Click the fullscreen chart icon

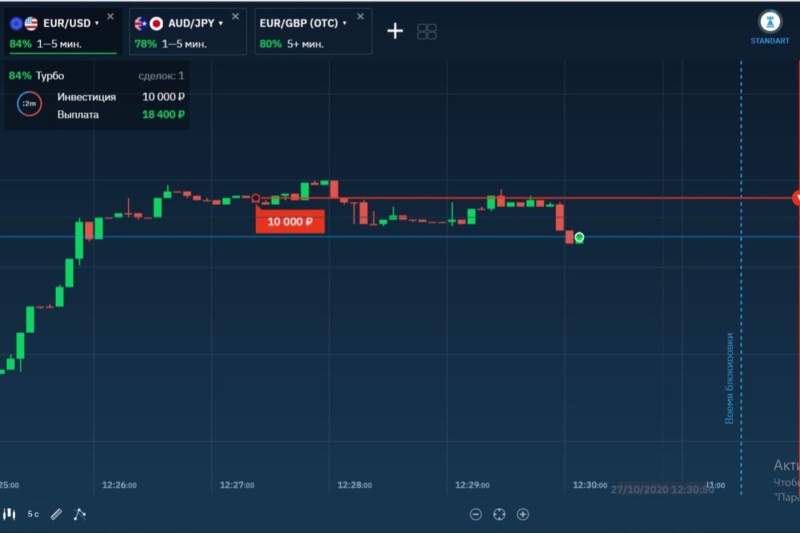499,514
